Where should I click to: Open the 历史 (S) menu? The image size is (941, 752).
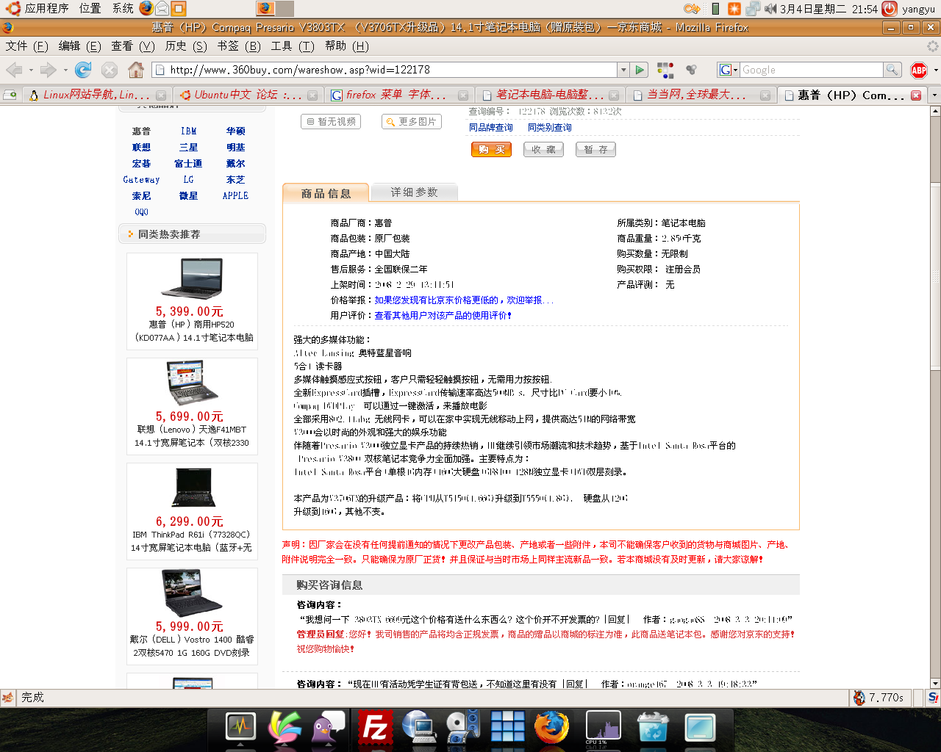pos(186,46)
